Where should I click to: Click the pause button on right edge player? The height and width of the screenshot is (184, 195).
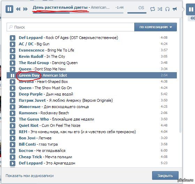[x=191, y=9]
